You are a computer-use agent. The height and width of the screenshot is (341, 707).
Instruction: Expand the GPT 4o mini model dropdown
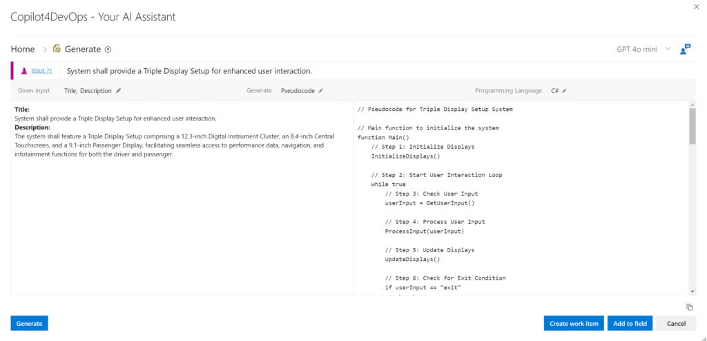(x=644, y=50)
